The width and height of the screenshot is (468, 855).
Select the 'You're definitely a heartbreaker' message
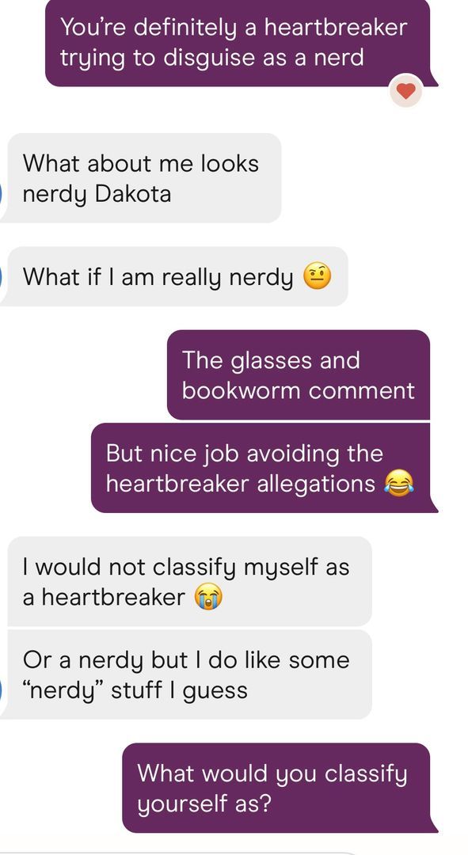coord(241,43)
